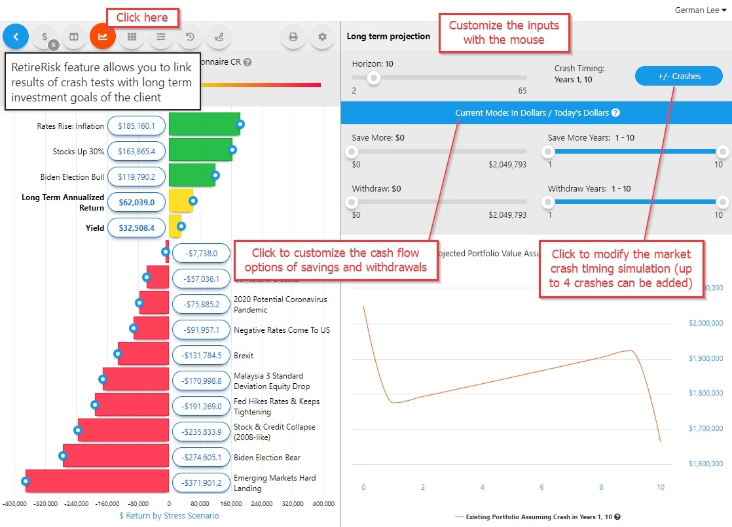Click the history clock icon
This screenshot has height=527, width=732.
pyautogui.click(x=189, y=37)
